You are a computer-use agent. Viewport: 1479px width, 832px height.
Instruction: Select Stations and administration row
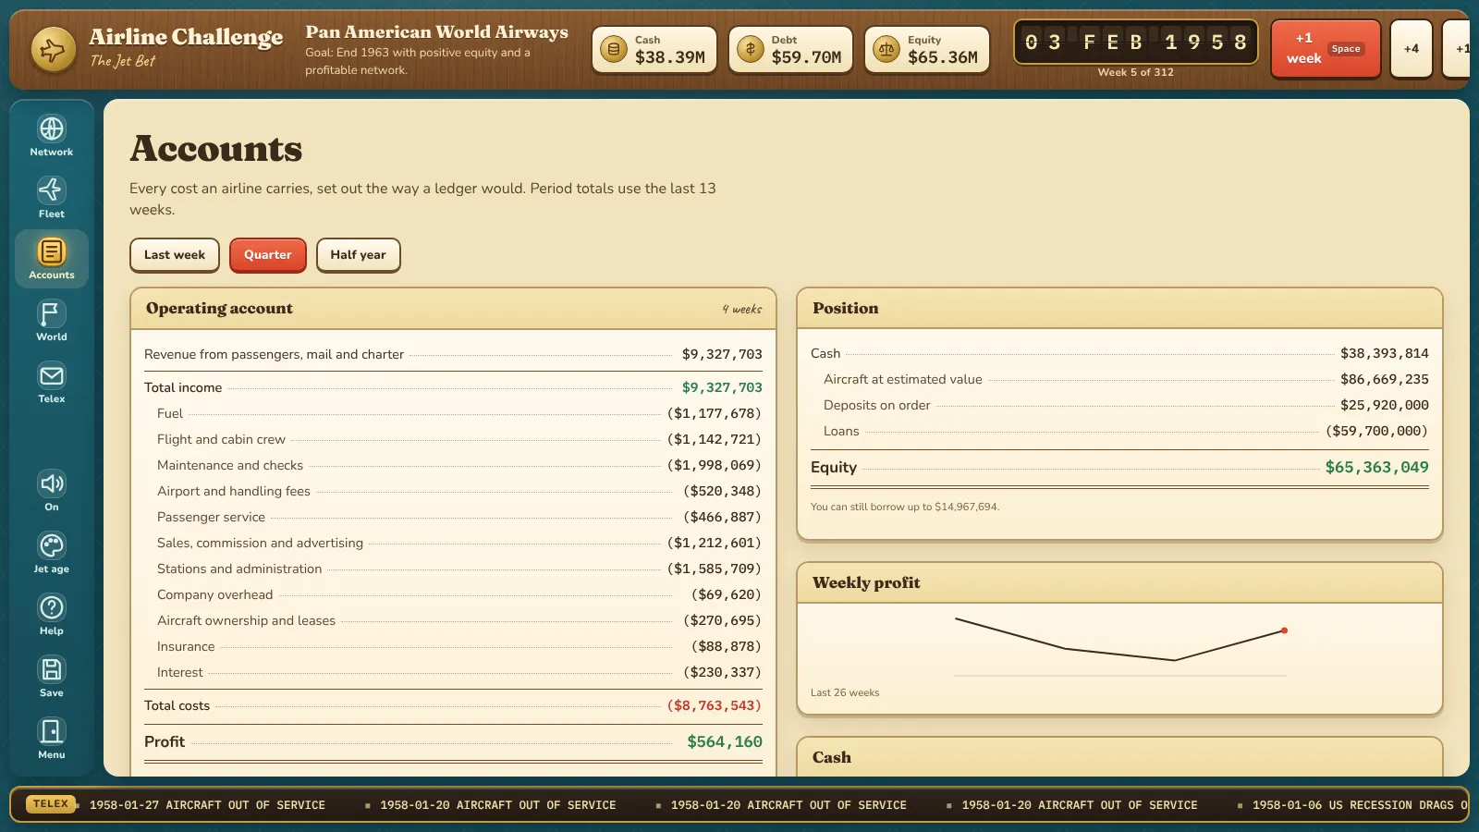pos(453,569)
